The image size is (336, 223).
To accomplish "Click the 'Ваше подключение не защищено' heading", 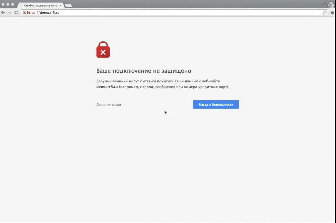I will tap(144, 71).
